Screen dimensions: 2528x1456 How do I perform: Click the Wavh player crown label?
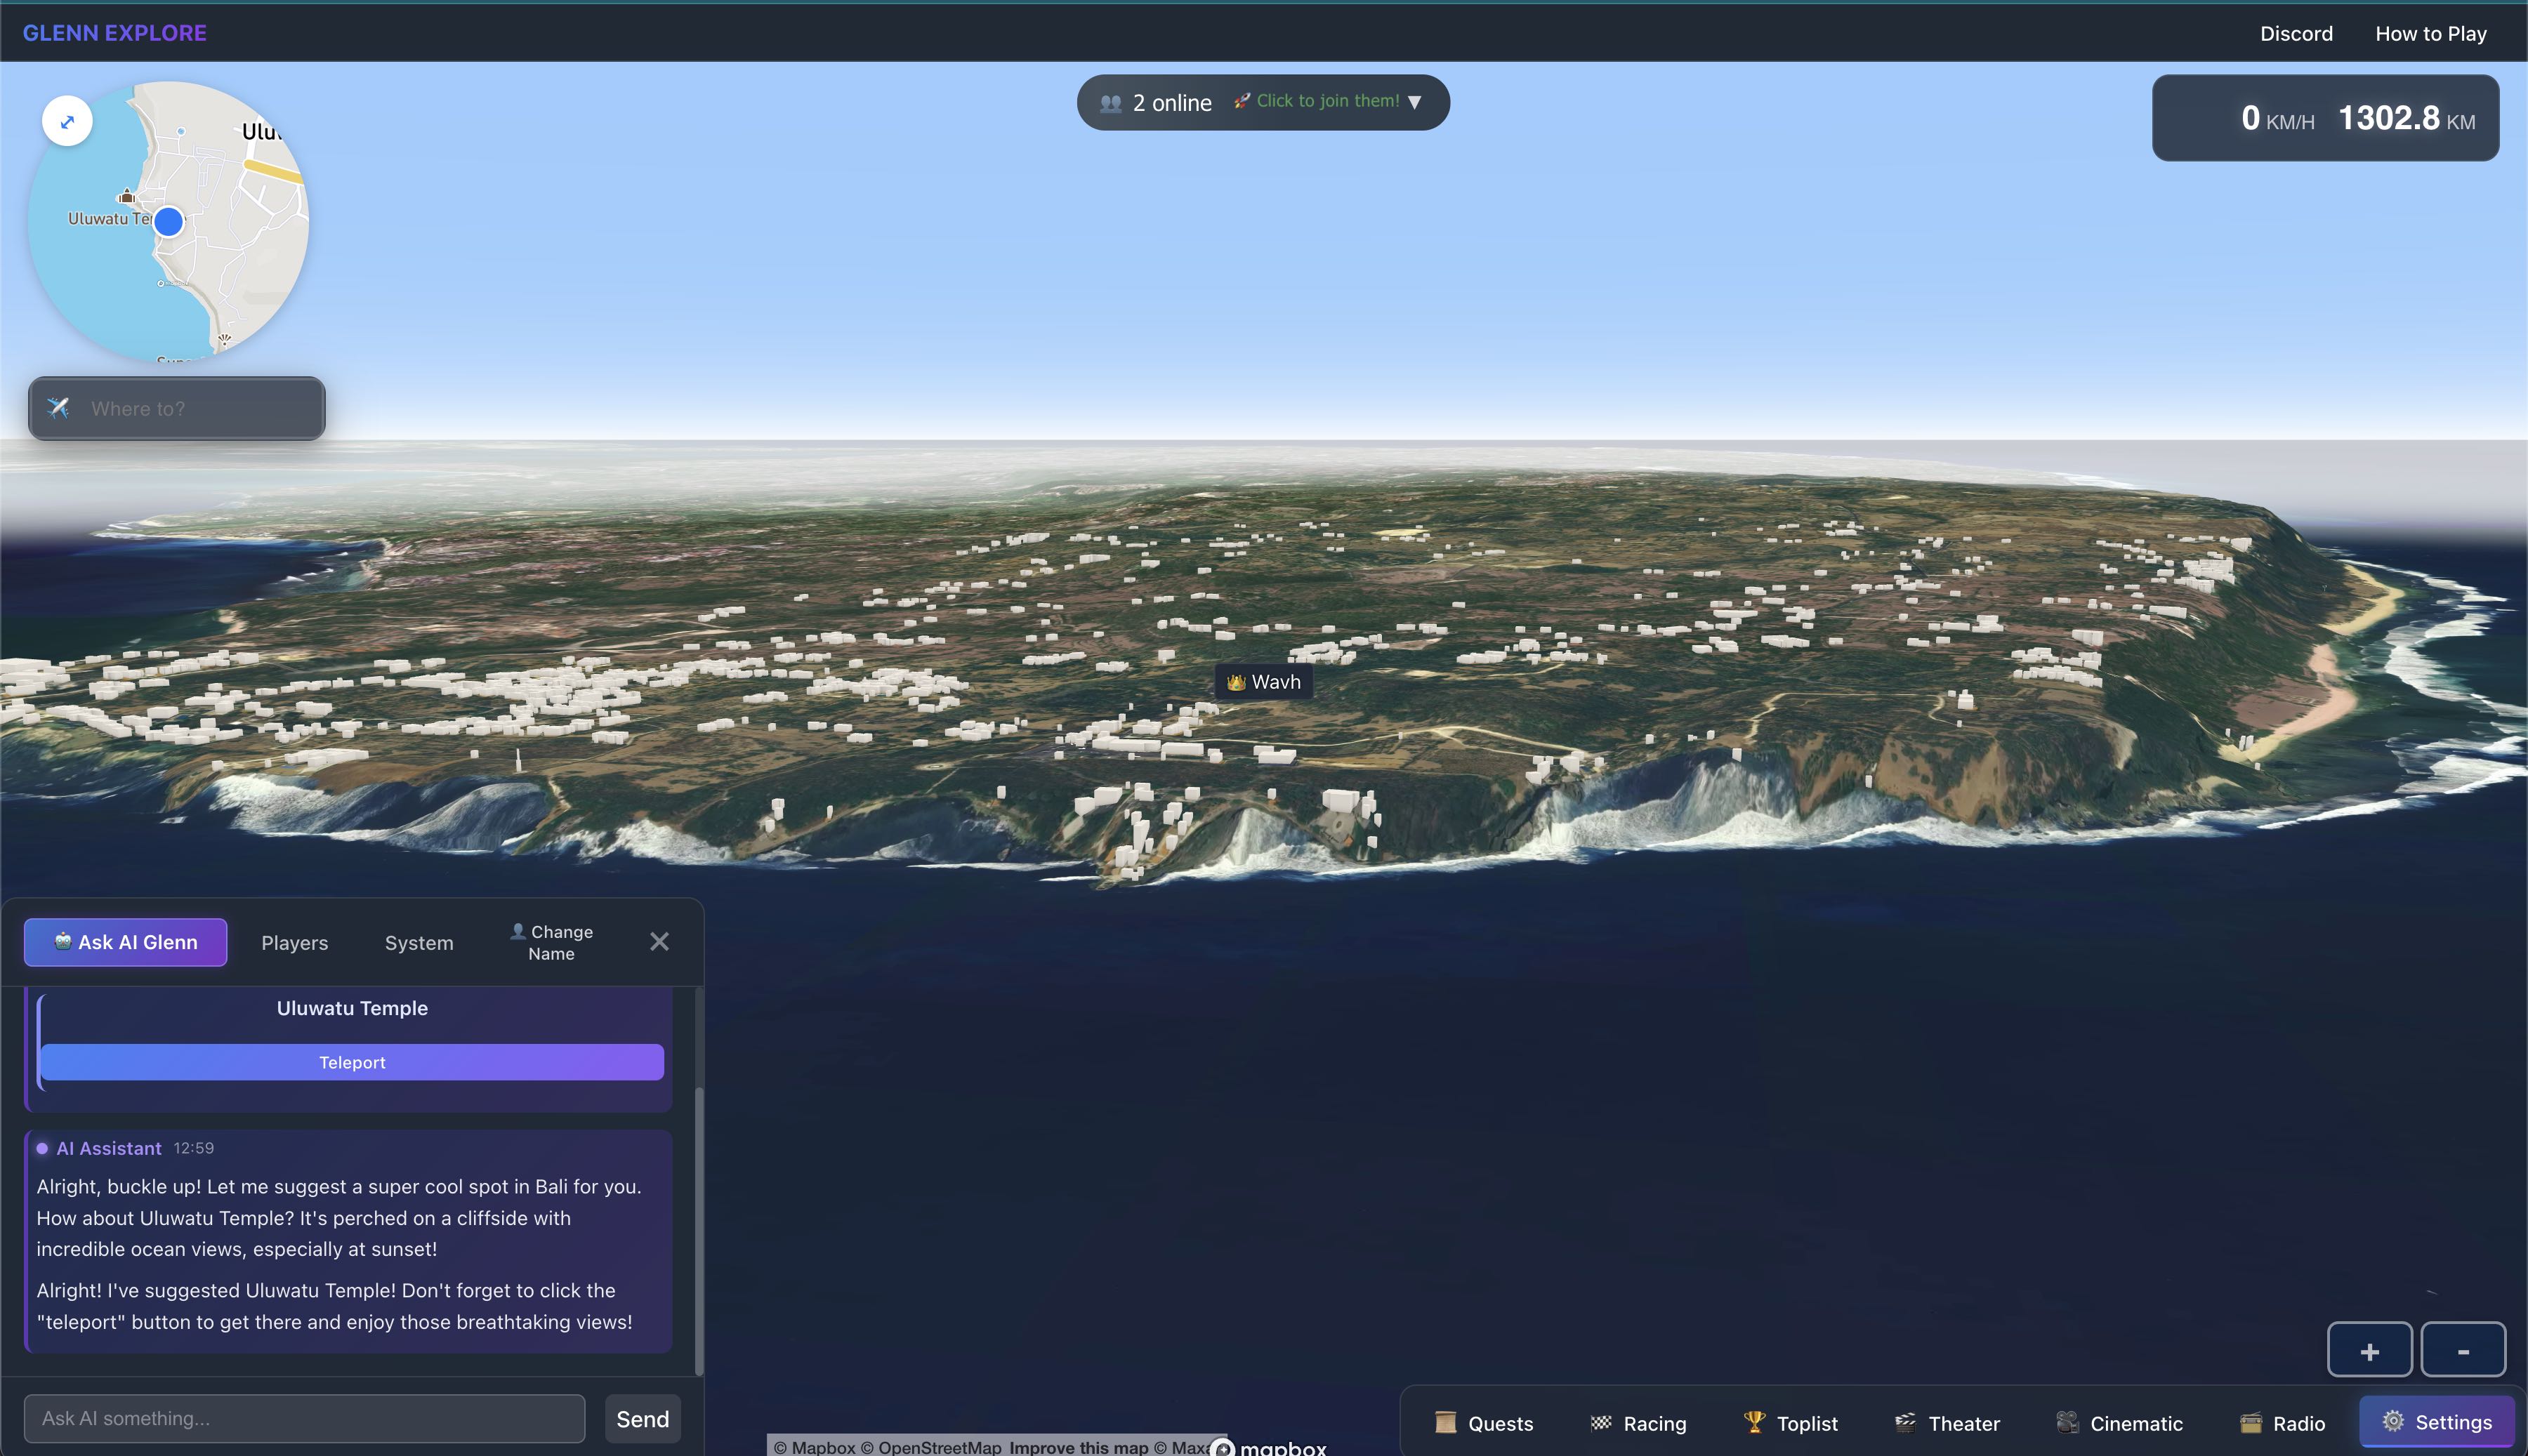pos(1264,682)
